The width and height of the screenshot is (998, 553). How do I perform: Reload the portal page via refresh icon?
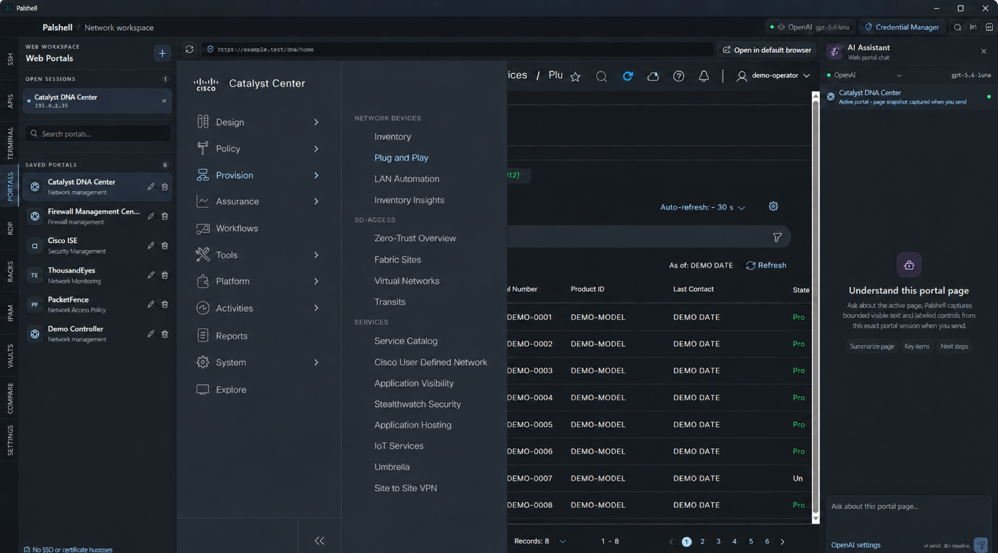coord(189,50)
